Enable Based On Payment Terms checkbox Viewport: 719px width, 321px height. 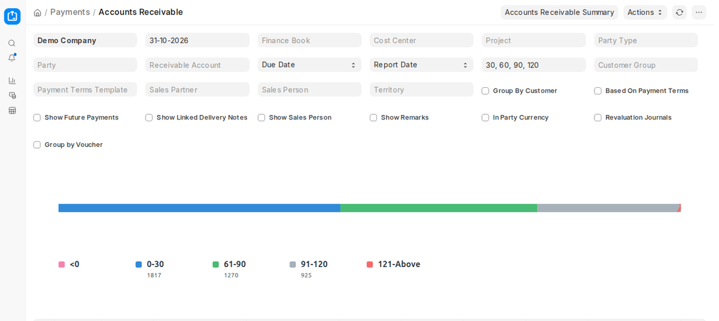(x=598, y=91)
